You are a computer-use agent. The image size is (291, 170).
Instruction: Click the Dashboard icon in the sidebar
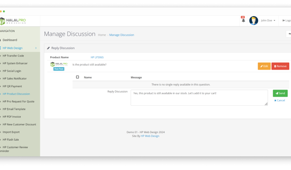click(x=1, y=40)
